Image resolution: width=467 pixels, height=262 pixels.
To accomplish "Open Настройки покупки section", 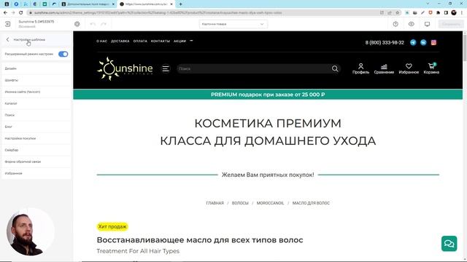I will click(36, 138).
